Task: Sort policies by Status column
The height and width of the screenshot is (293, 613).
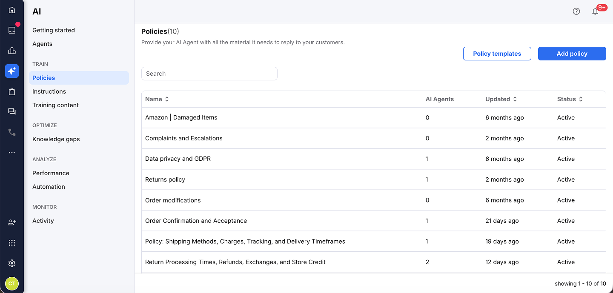Action: coord(570,99)
